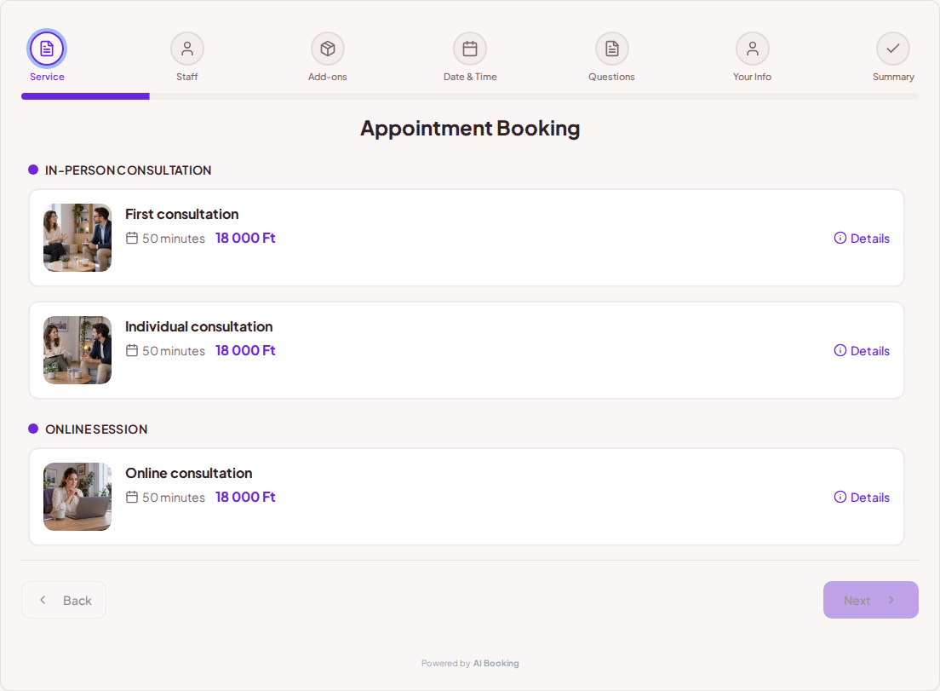Click the left chevron in the Back button

(x=43, y=600)
